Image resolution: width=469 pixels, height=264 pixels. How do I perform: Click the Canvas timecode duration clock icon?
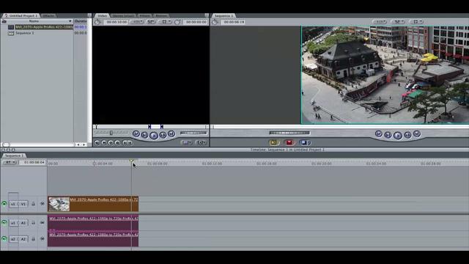tap(215, 22)
